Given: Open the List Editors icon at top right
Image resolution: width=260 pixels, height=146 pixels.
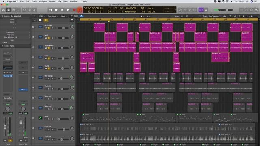Looking at the screenshot, I should [241, 10].
